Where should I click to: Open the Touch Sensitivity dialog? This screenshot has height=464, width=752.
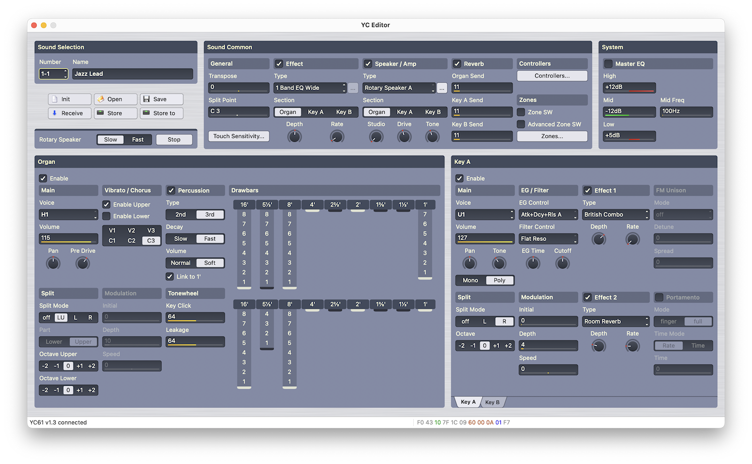tap(239, 136)
